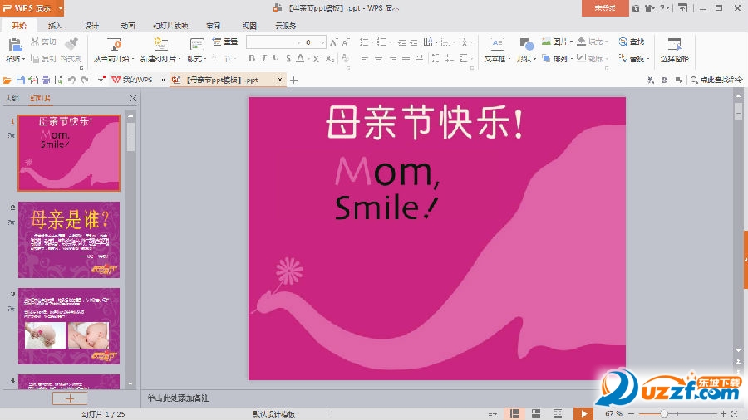Image resolution: width=748 pixels, height=420 pixels.
Task: Increase font size with the A+ icon
Action: tap(333, 42)
